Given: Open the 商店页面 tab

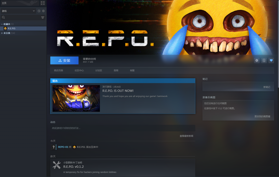Looking at the screenshot, I should (x=58, y=70).
